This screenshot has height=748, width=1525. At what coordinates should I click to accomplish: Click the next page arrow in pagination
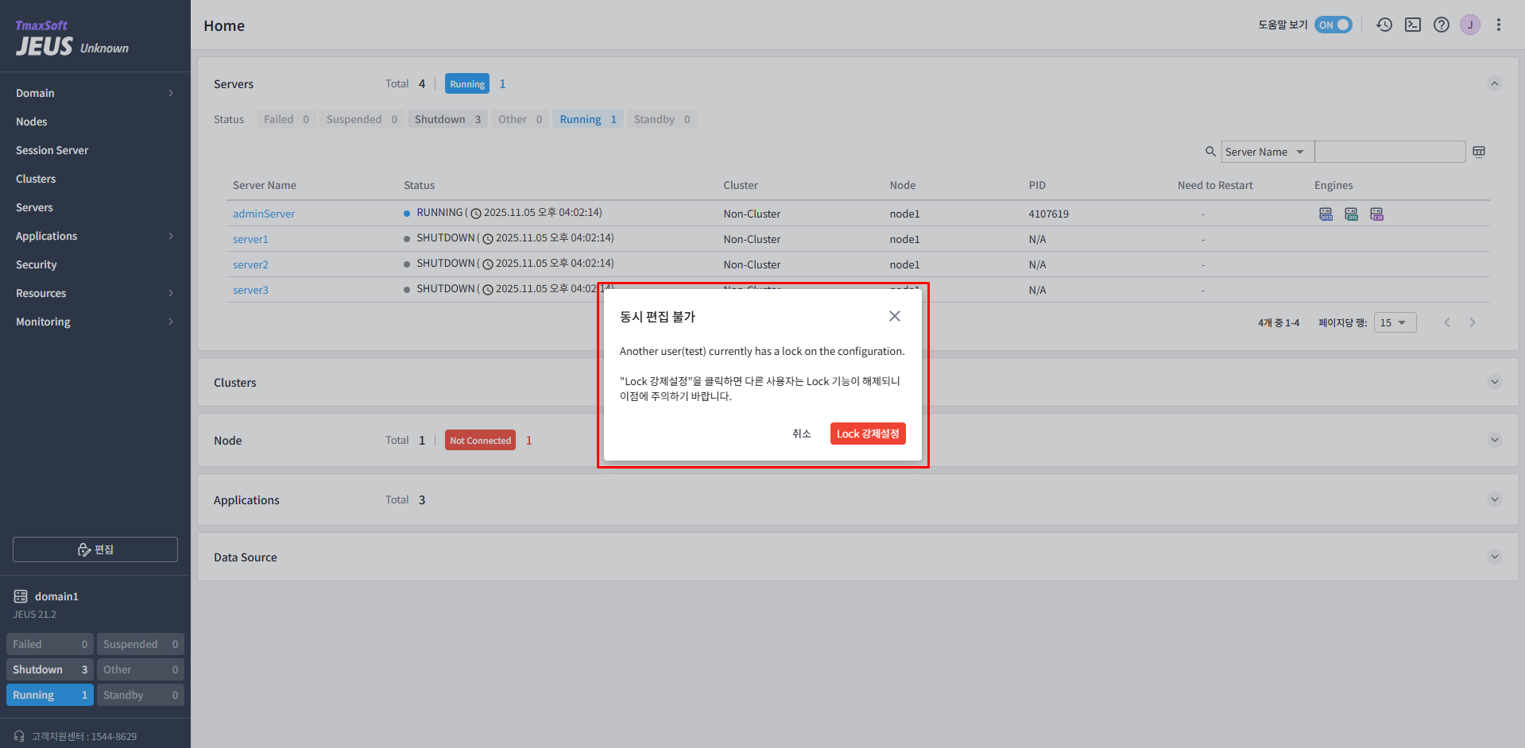[x=1473, y=322]
